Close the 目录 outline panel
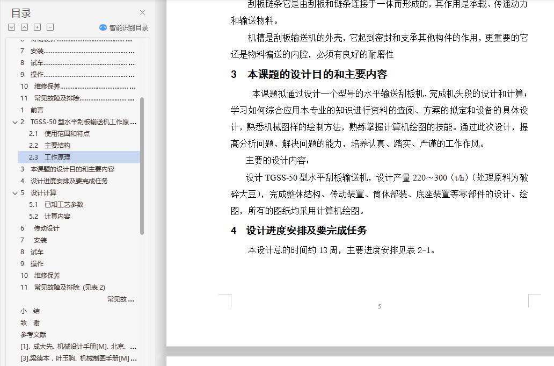Viewport: 554px width, 366px height. (142, 13)
